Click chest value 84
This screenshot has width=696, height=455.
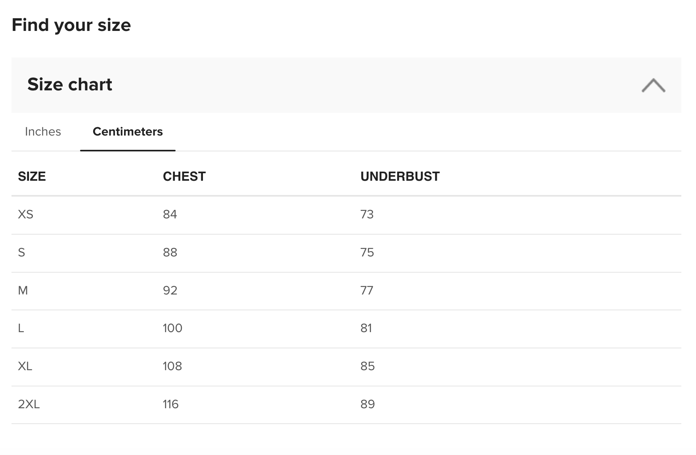[170, 214]
